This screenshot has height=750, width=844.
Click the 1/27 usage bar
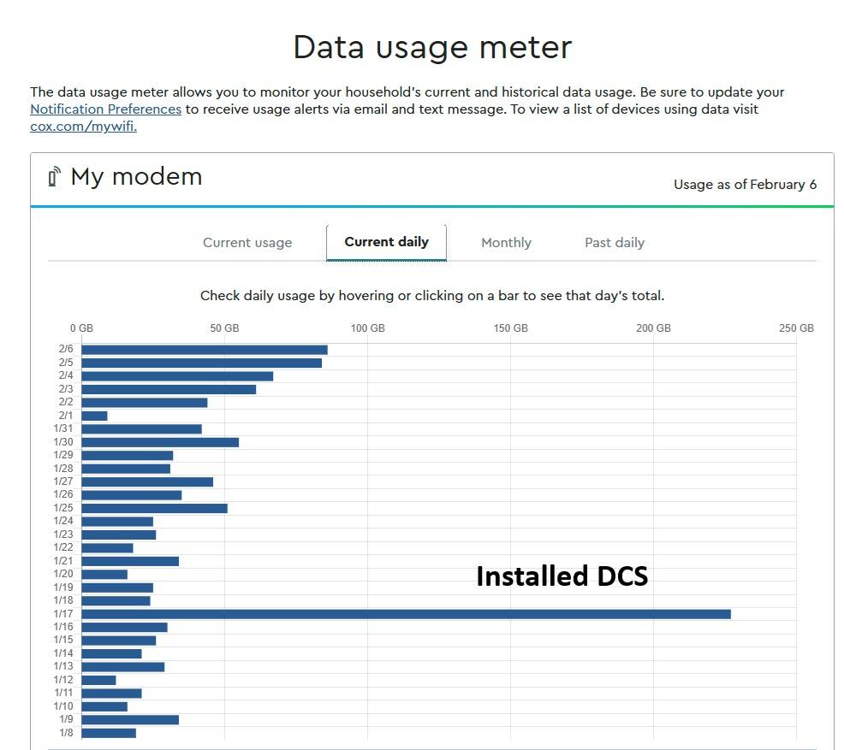pos(147,481)
